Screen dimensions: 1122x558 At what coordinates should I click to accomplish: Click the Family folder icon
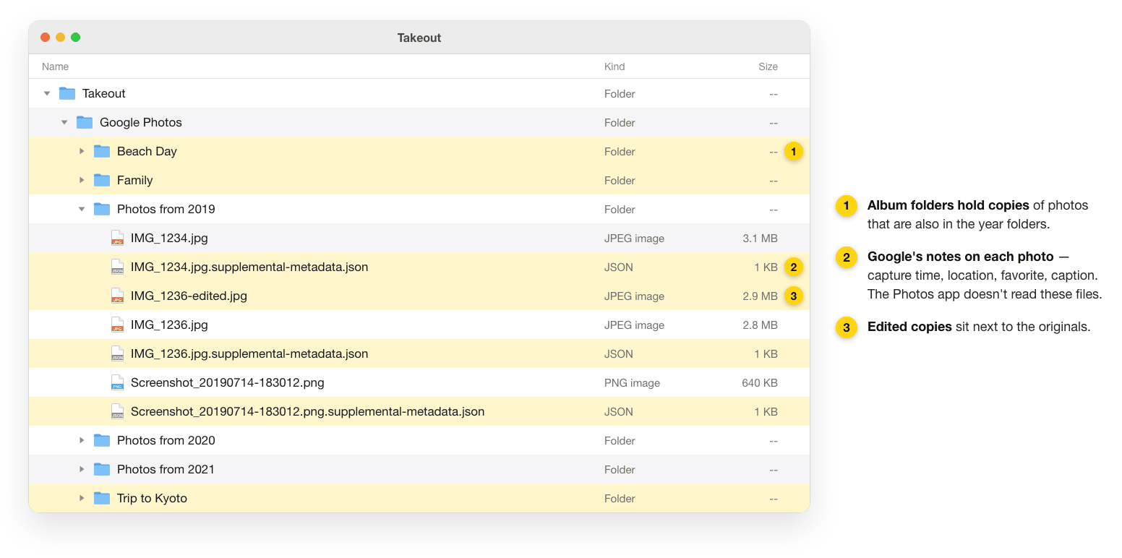point(102,180)
